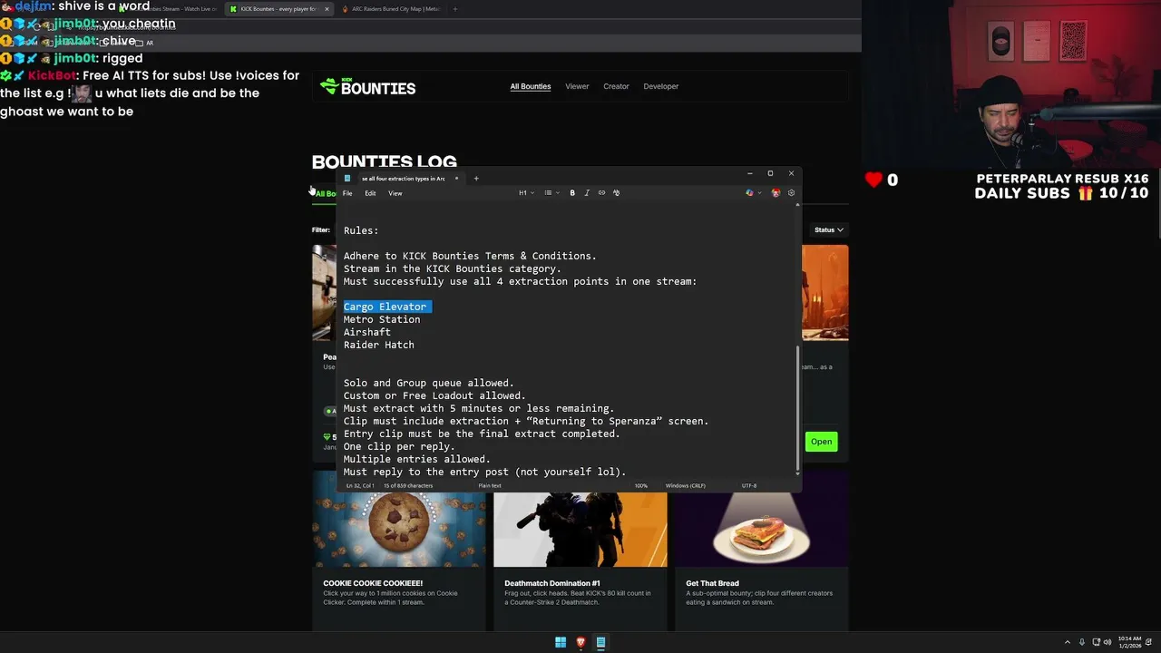The width and height of the screenshot is (1161, 653).
Task: Toggle italic formatting in Notepad toolbar
Action: click(x=587, y=193)
